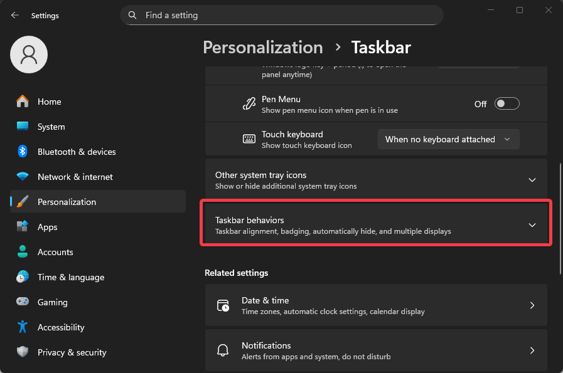This screenshot has height=373, width=563.
Task: Click the user profile avatar
Action: click(x=29, y=55)
